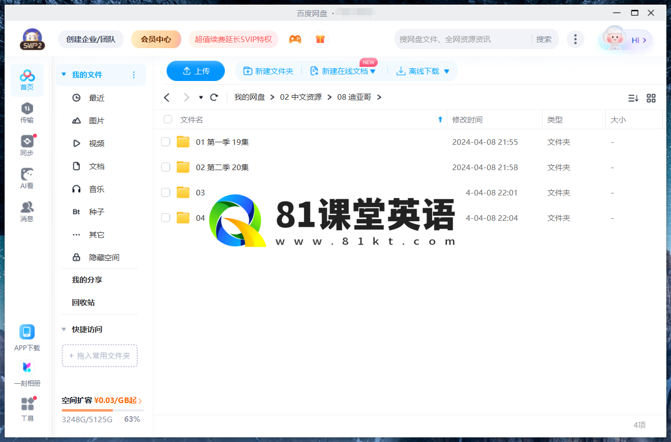This screenshot has width=671, height=442.
Task: Click date 2024-04-08 21:55
Action: [485, 142]
